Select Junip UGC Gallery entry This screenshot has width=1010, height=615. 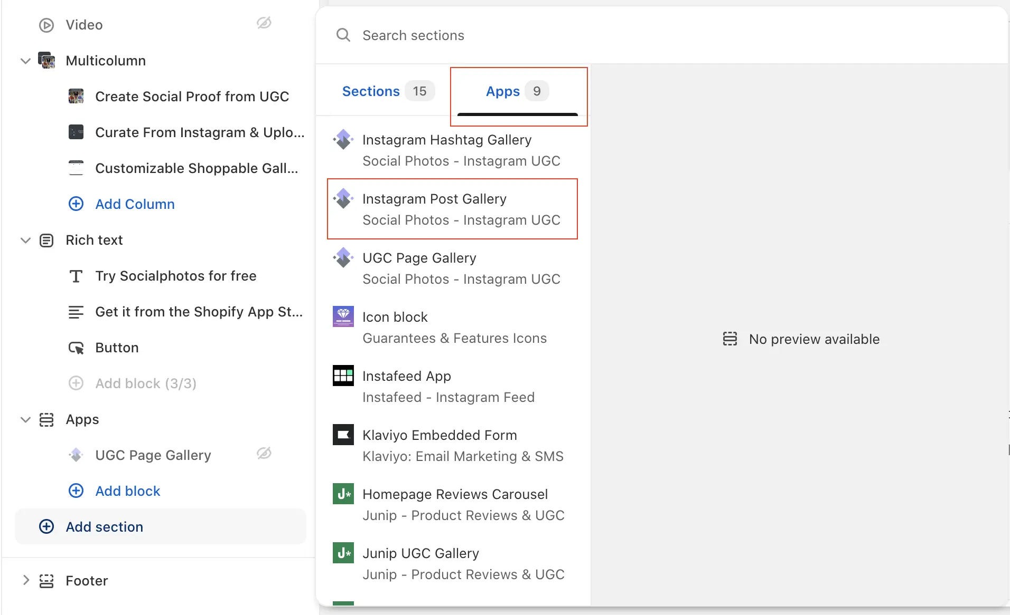click(453, 563)
